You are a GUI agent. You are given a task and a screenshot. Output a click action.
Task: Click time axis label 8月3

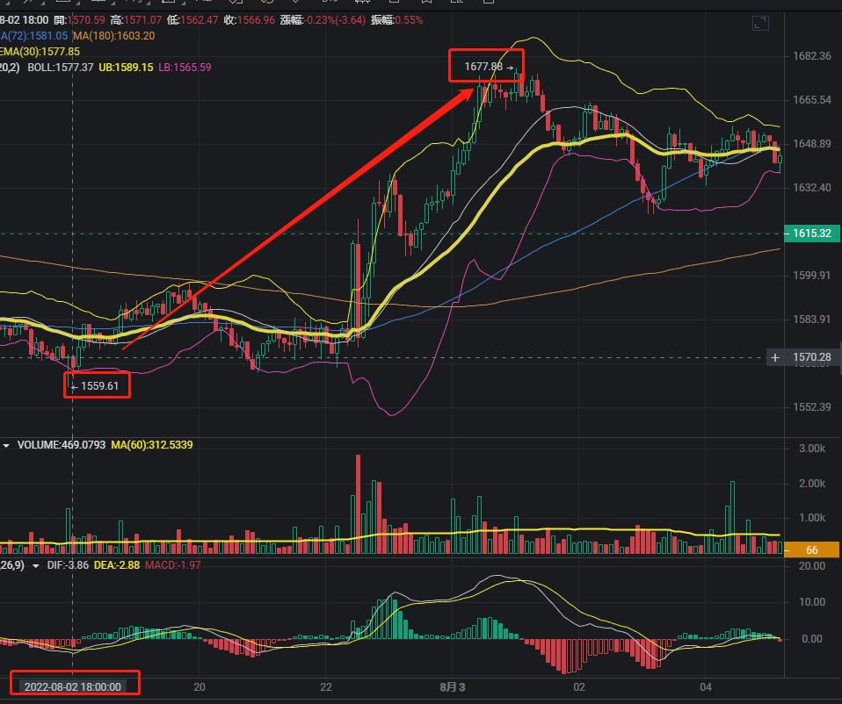pyautogui.click(x=452, y=686)
